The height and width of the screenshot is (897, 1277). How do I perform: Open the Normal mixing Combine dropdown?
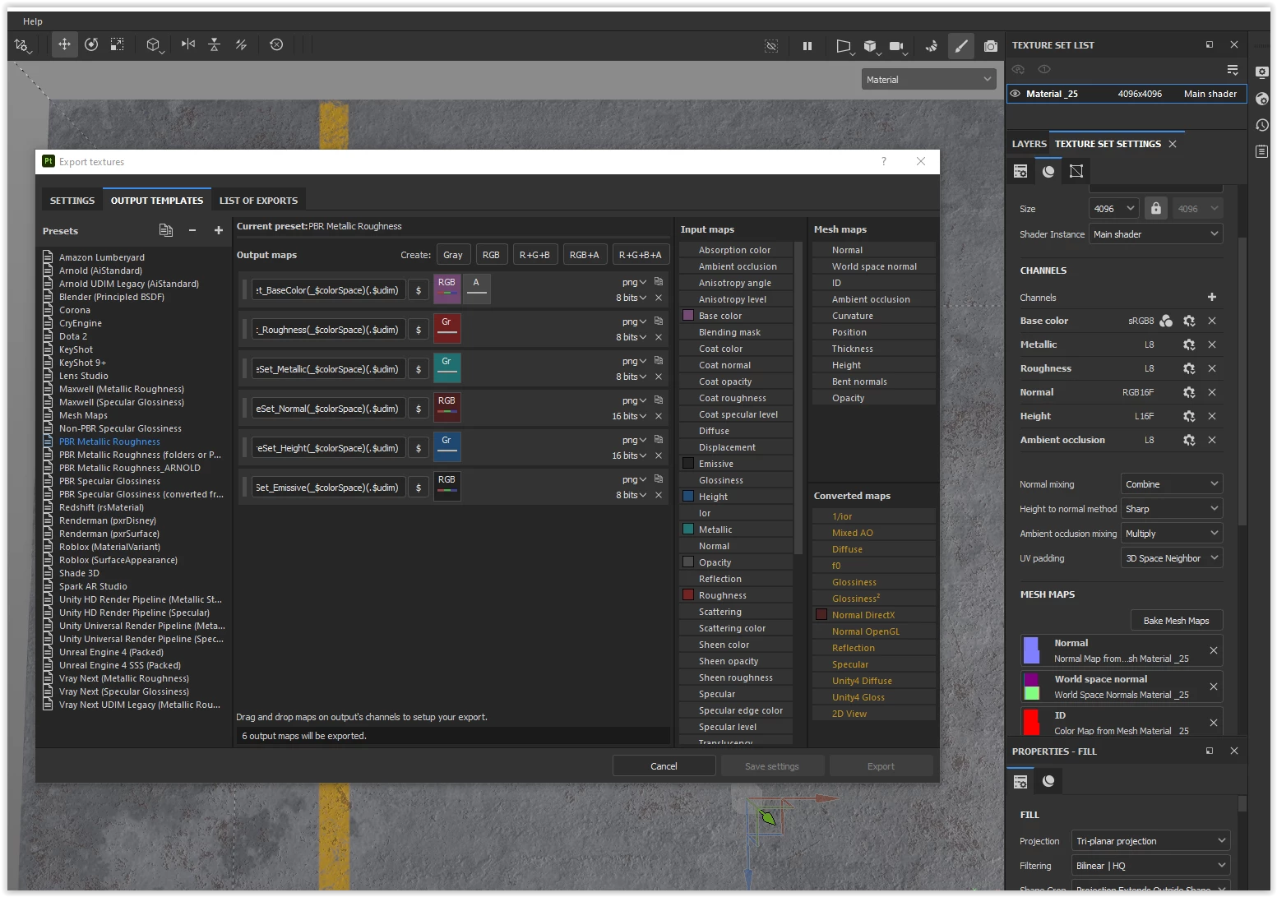(x=1172, y=484)
